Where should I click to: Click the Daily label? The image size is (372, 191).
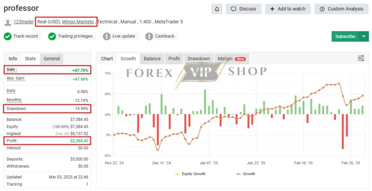[11, 91]
